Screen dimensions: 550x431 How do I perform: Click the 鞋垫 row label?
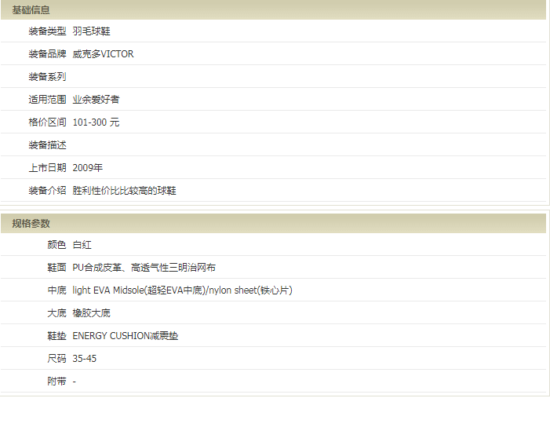56,336
